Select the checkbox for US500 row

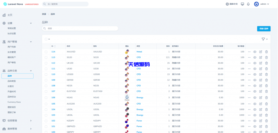tap(46, 74)
